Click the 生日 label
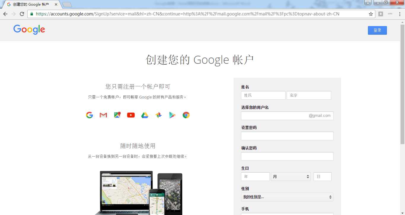 click(x=245, y=168)
